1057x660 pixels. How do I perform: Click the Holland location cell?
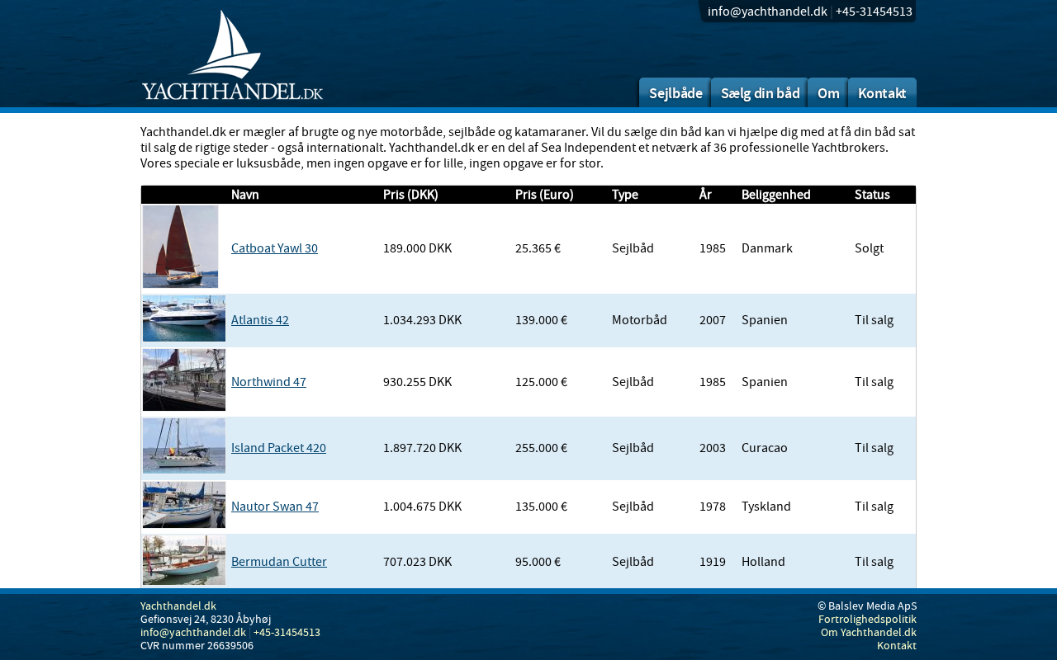763,562
